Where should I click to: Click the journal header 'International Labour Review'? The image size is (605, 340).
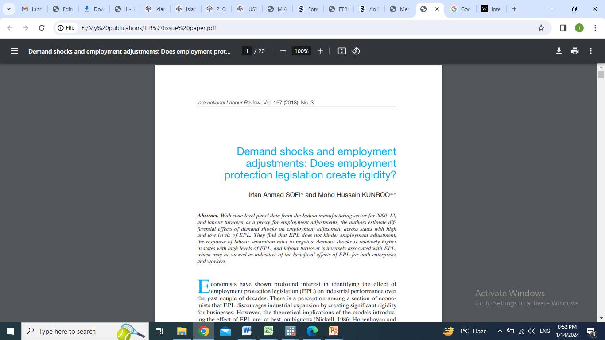point(229,103)
